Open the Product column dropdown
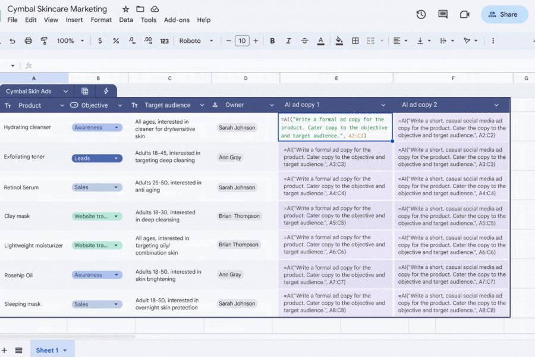The height and width of the screenshot is (357, 535). click(62, 105)
